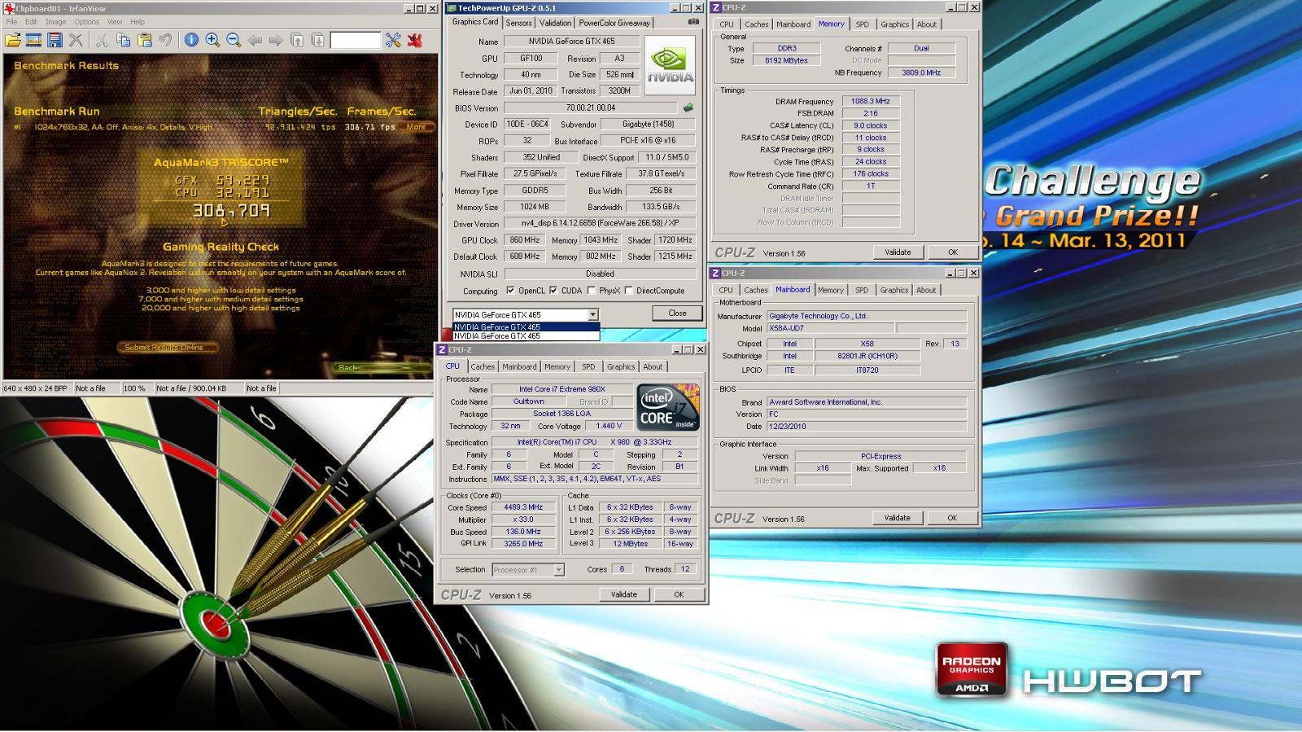Click the 308,709 AquaMark score

tap(231, 211)
